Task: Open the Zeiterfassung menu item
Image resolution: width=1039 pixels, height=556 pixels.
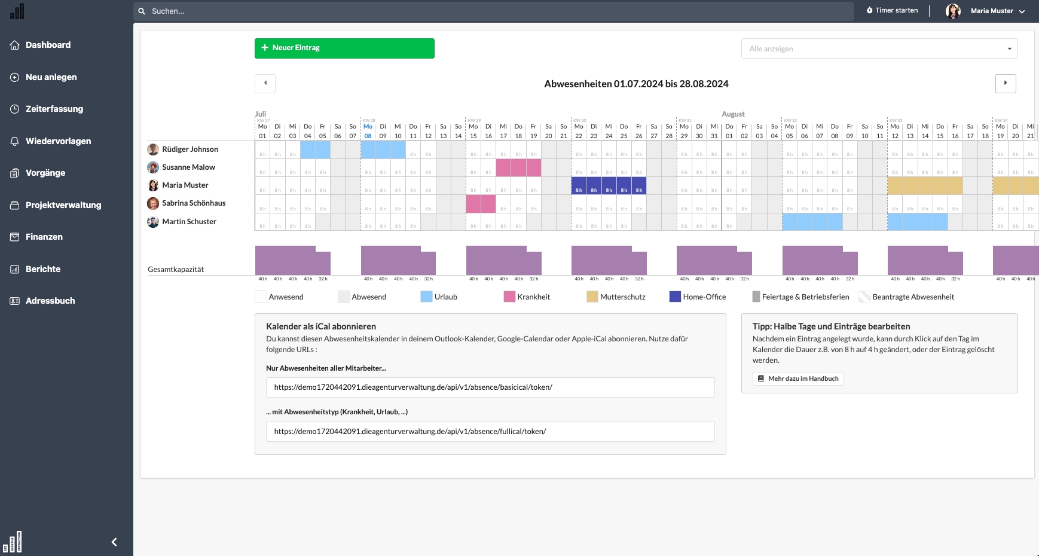Action: coord(54,109)
